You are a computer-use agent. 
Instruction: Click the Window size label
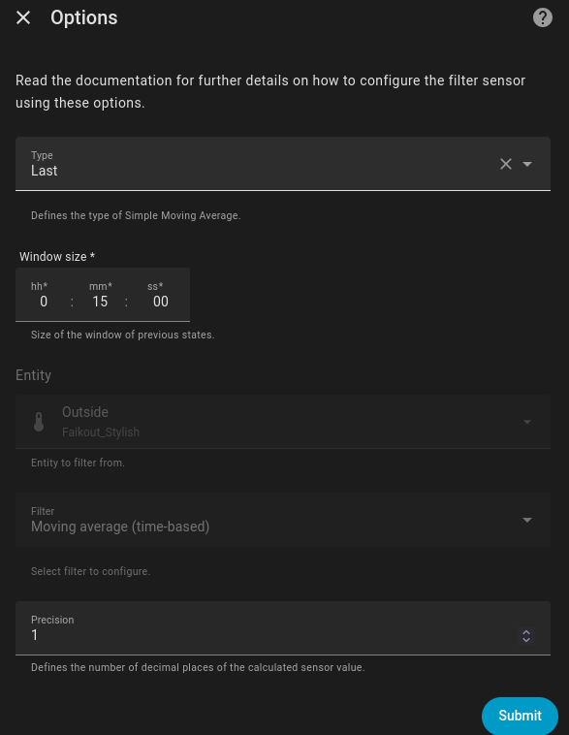pos(57,257)
